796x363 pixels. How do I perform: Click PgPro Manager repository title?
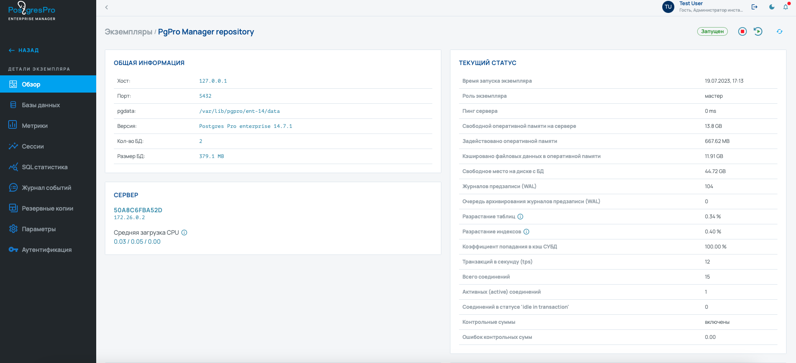(x=206, y=32)
